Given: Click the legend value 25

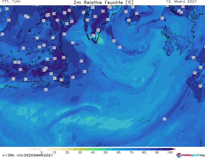Looking at the screenshot, I should click(67, 152).
